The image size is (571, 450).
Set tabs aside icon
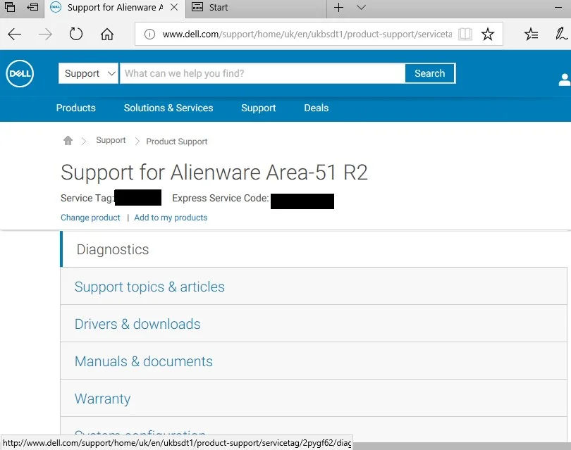[32, 7]
